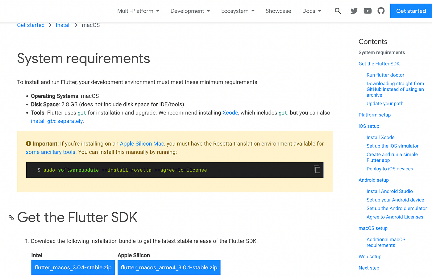Jump to macOS setup section
The image size is (432, 278).
click(x=373, y=228)
